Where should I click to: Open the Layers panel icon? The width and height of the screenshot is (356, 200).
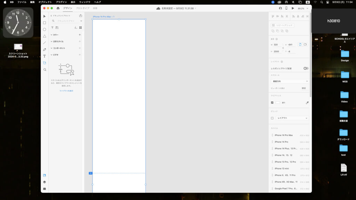44,182
